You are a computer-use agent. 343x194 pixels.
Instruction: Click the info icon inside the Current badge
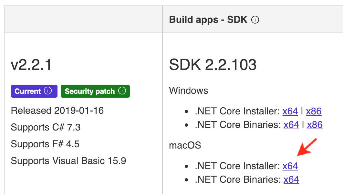click(48, 91)
